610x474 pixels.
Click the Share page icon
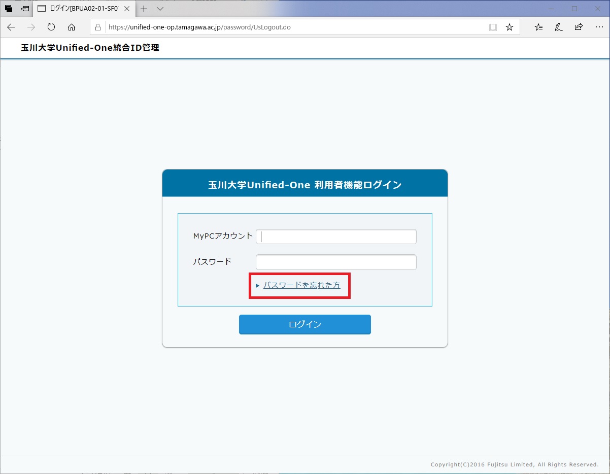click(579, 27)
